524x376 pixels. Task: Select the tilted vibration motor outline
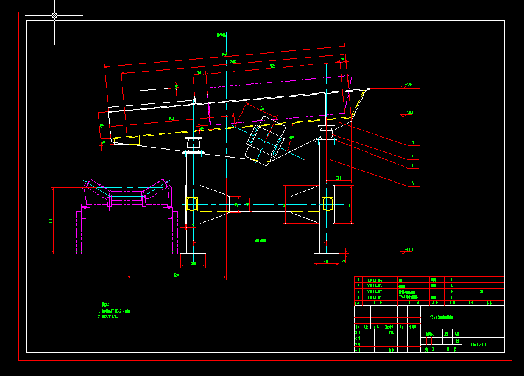(x=266, y=141)
